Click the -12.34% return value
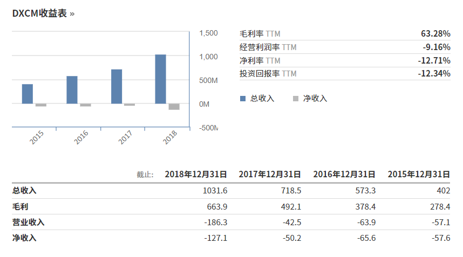The height and width of the screenshot is (257, 463). coord(434,74)
